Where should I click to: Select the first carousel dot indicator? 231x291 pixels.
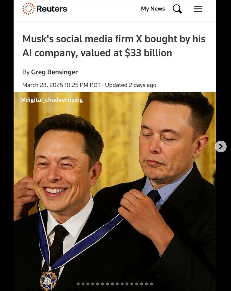78,284
